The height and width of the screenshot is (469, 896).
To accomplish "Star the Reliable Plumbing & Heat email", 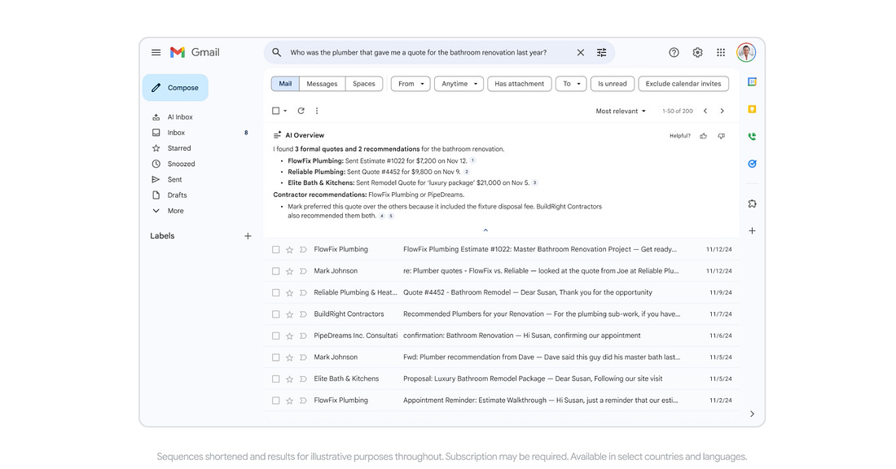I will click(x=290, y=293).
